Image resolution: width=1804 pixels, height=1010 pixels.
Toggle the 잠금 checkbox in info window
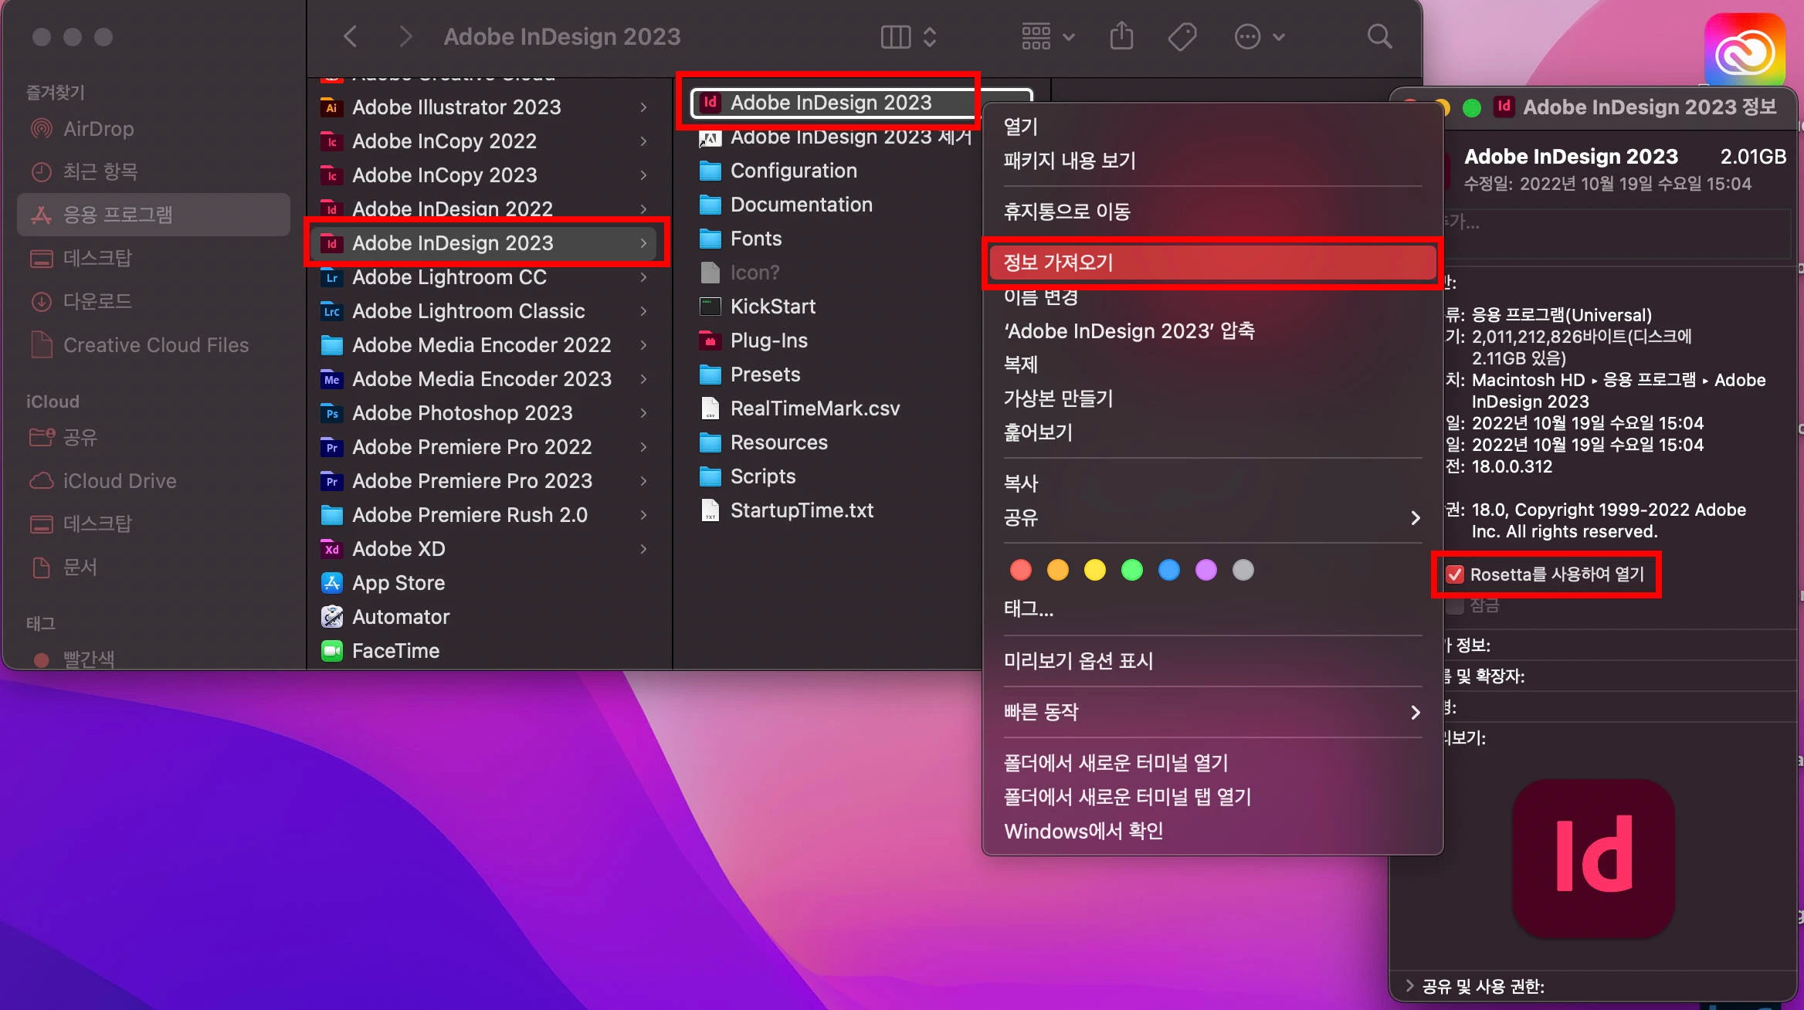(1455, 605)
